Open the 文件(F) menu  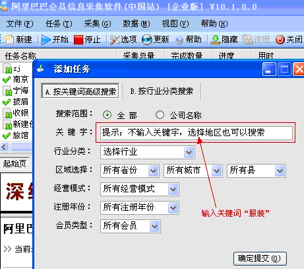pos(20,24)
